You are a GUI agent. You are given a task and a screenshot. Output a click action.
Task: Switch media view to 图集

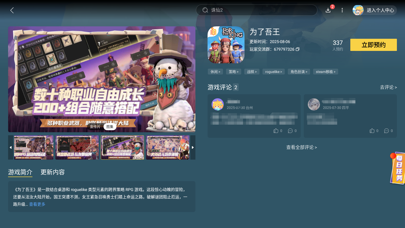point(110,127)
